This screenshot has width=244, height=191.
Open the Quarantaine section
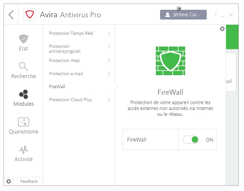coord(24,126)
